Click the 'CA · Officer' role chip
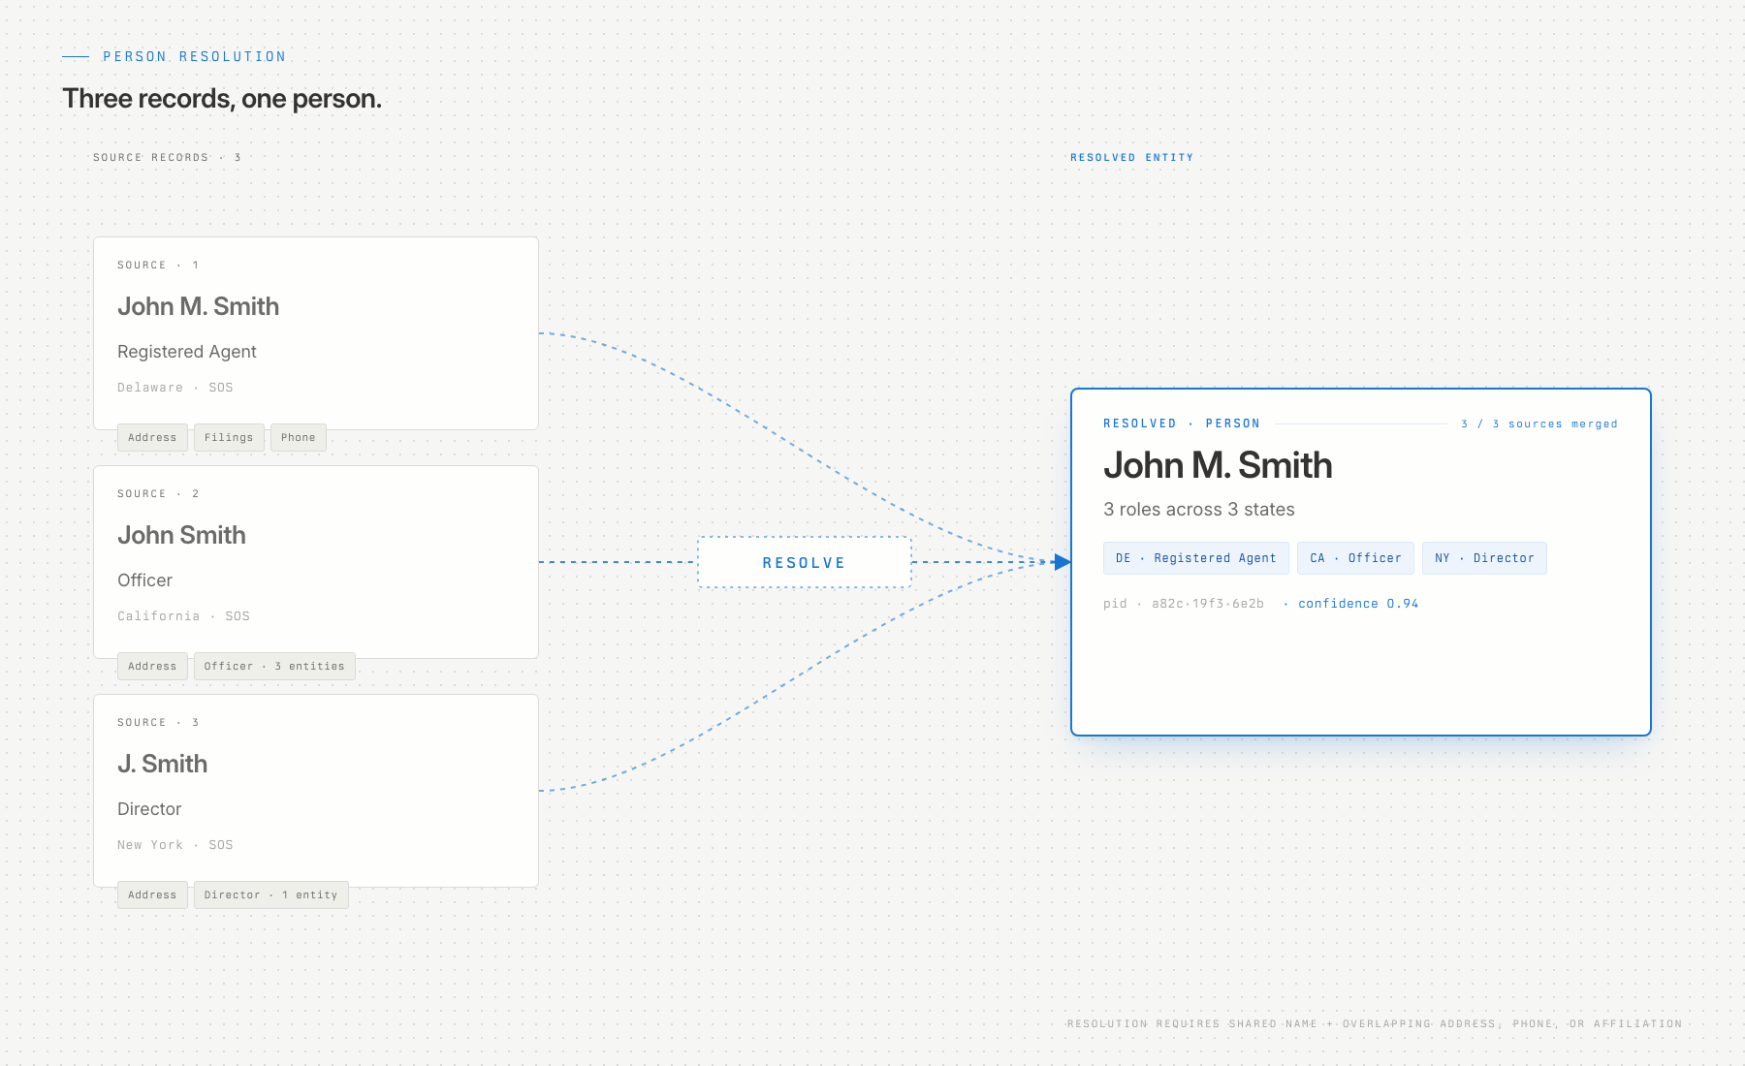 coord(1355,558)
